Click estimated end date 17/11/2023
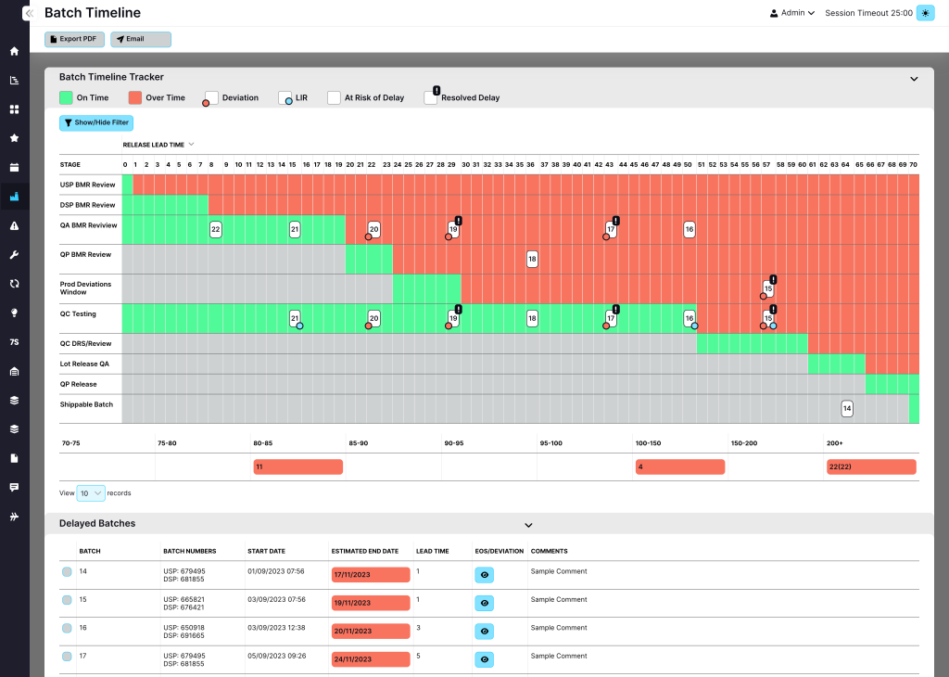 [371, 575]
